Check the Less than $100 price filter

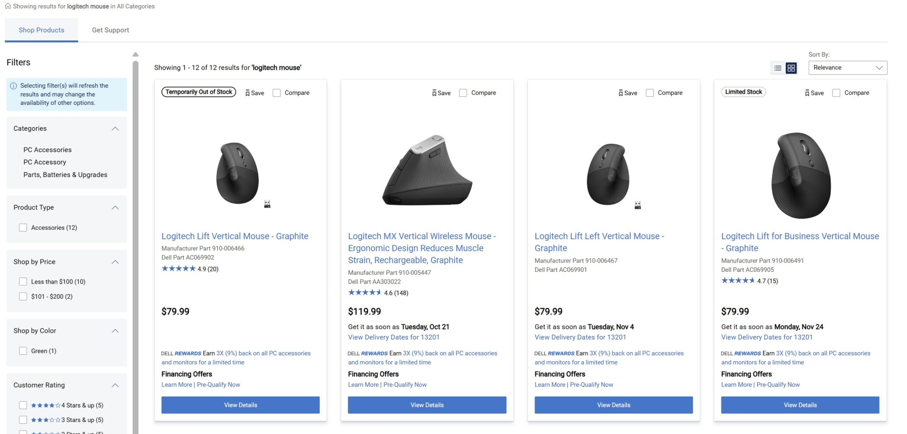(23, 282)
